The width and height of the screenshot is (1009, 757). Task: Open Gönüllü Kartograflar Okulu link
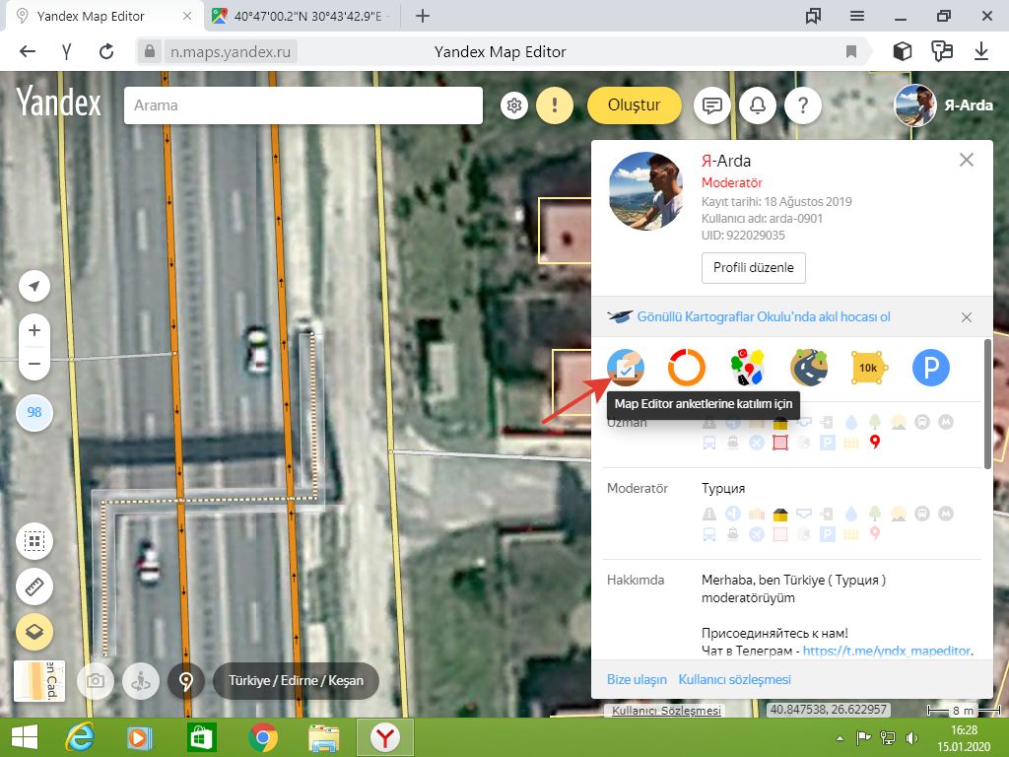[x=764, y=316]
